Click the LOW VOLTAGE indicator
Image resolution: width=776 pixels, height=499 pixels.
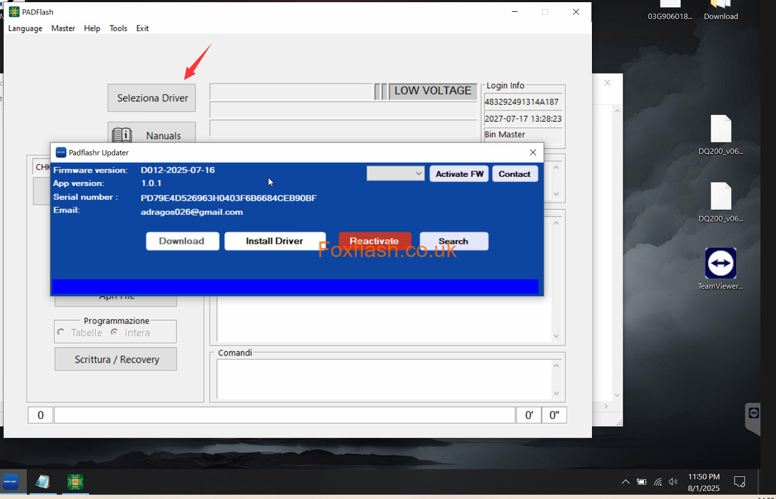point(433,91)
